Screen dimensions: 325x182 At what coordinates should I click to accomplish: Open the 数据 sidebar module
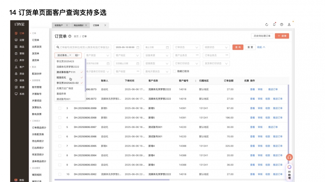coord(19,87)
